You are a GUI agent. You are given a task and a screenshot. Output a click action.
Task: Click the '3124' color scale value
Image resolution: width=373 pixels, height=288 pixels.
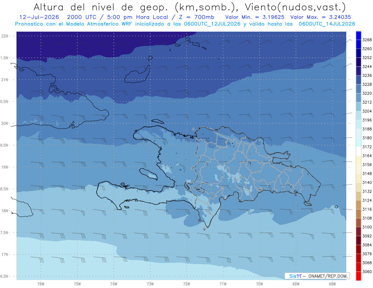(x=367, y=200)
